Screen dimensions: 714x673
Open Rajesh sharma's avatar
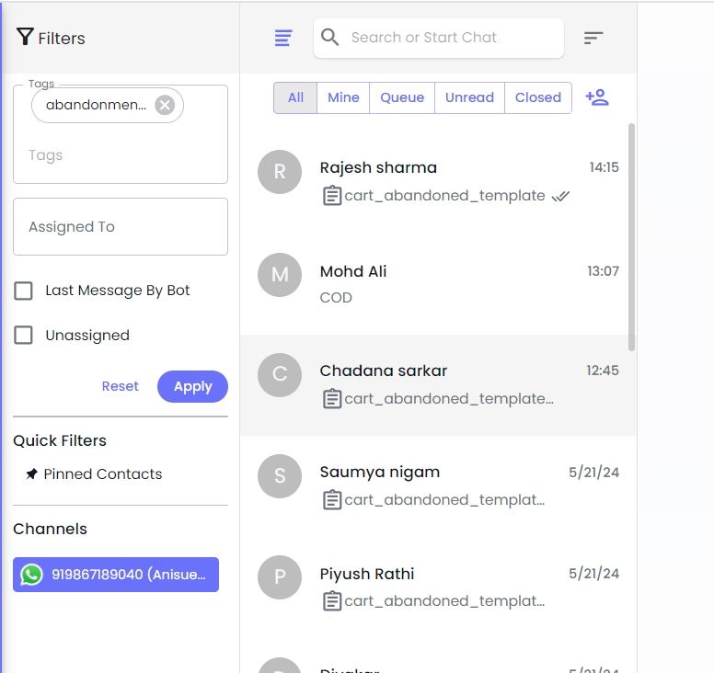click(280, 172)
